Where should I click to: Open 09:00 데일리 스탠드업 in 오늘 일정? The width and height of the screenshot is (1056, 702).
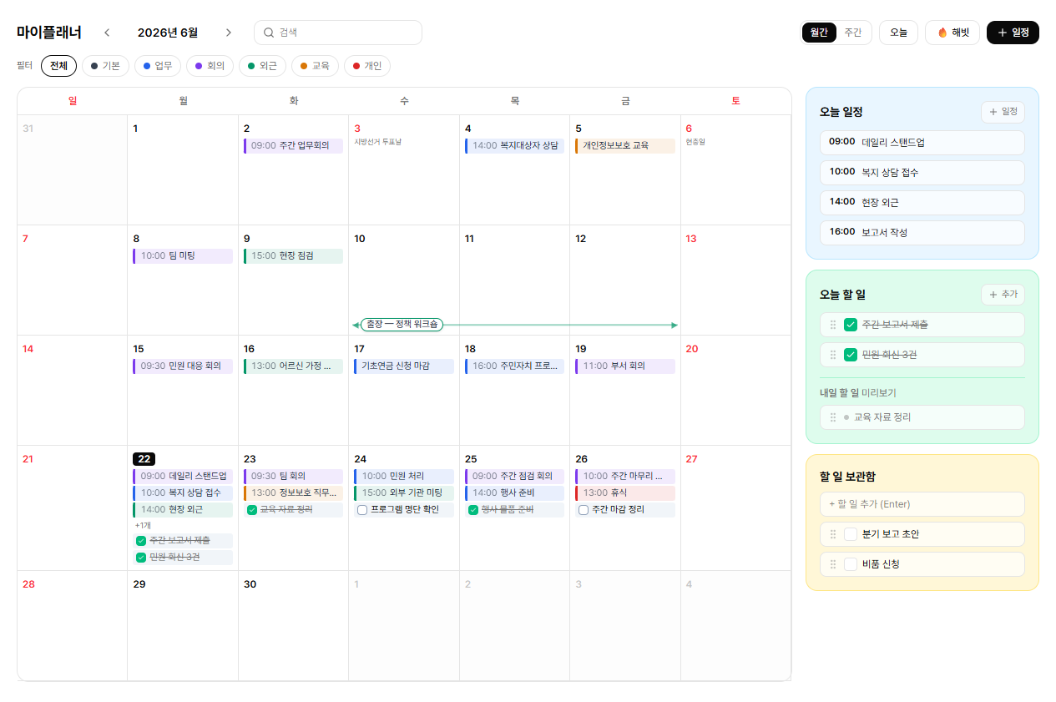(922, 143)
